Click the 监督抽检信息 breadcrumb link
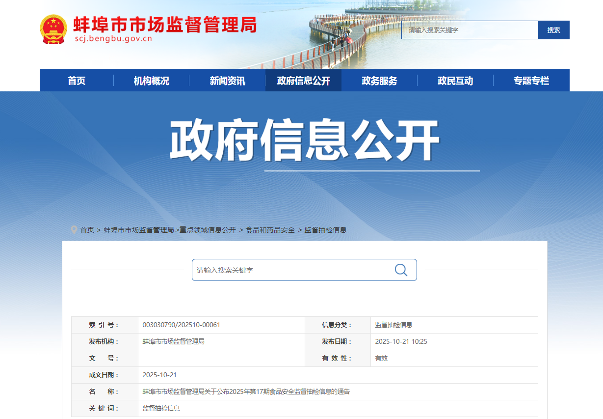603x419 pixels. [325, 230]
